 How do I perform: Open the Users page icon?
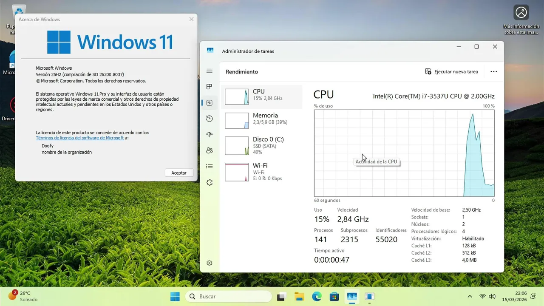pos(209,150)
